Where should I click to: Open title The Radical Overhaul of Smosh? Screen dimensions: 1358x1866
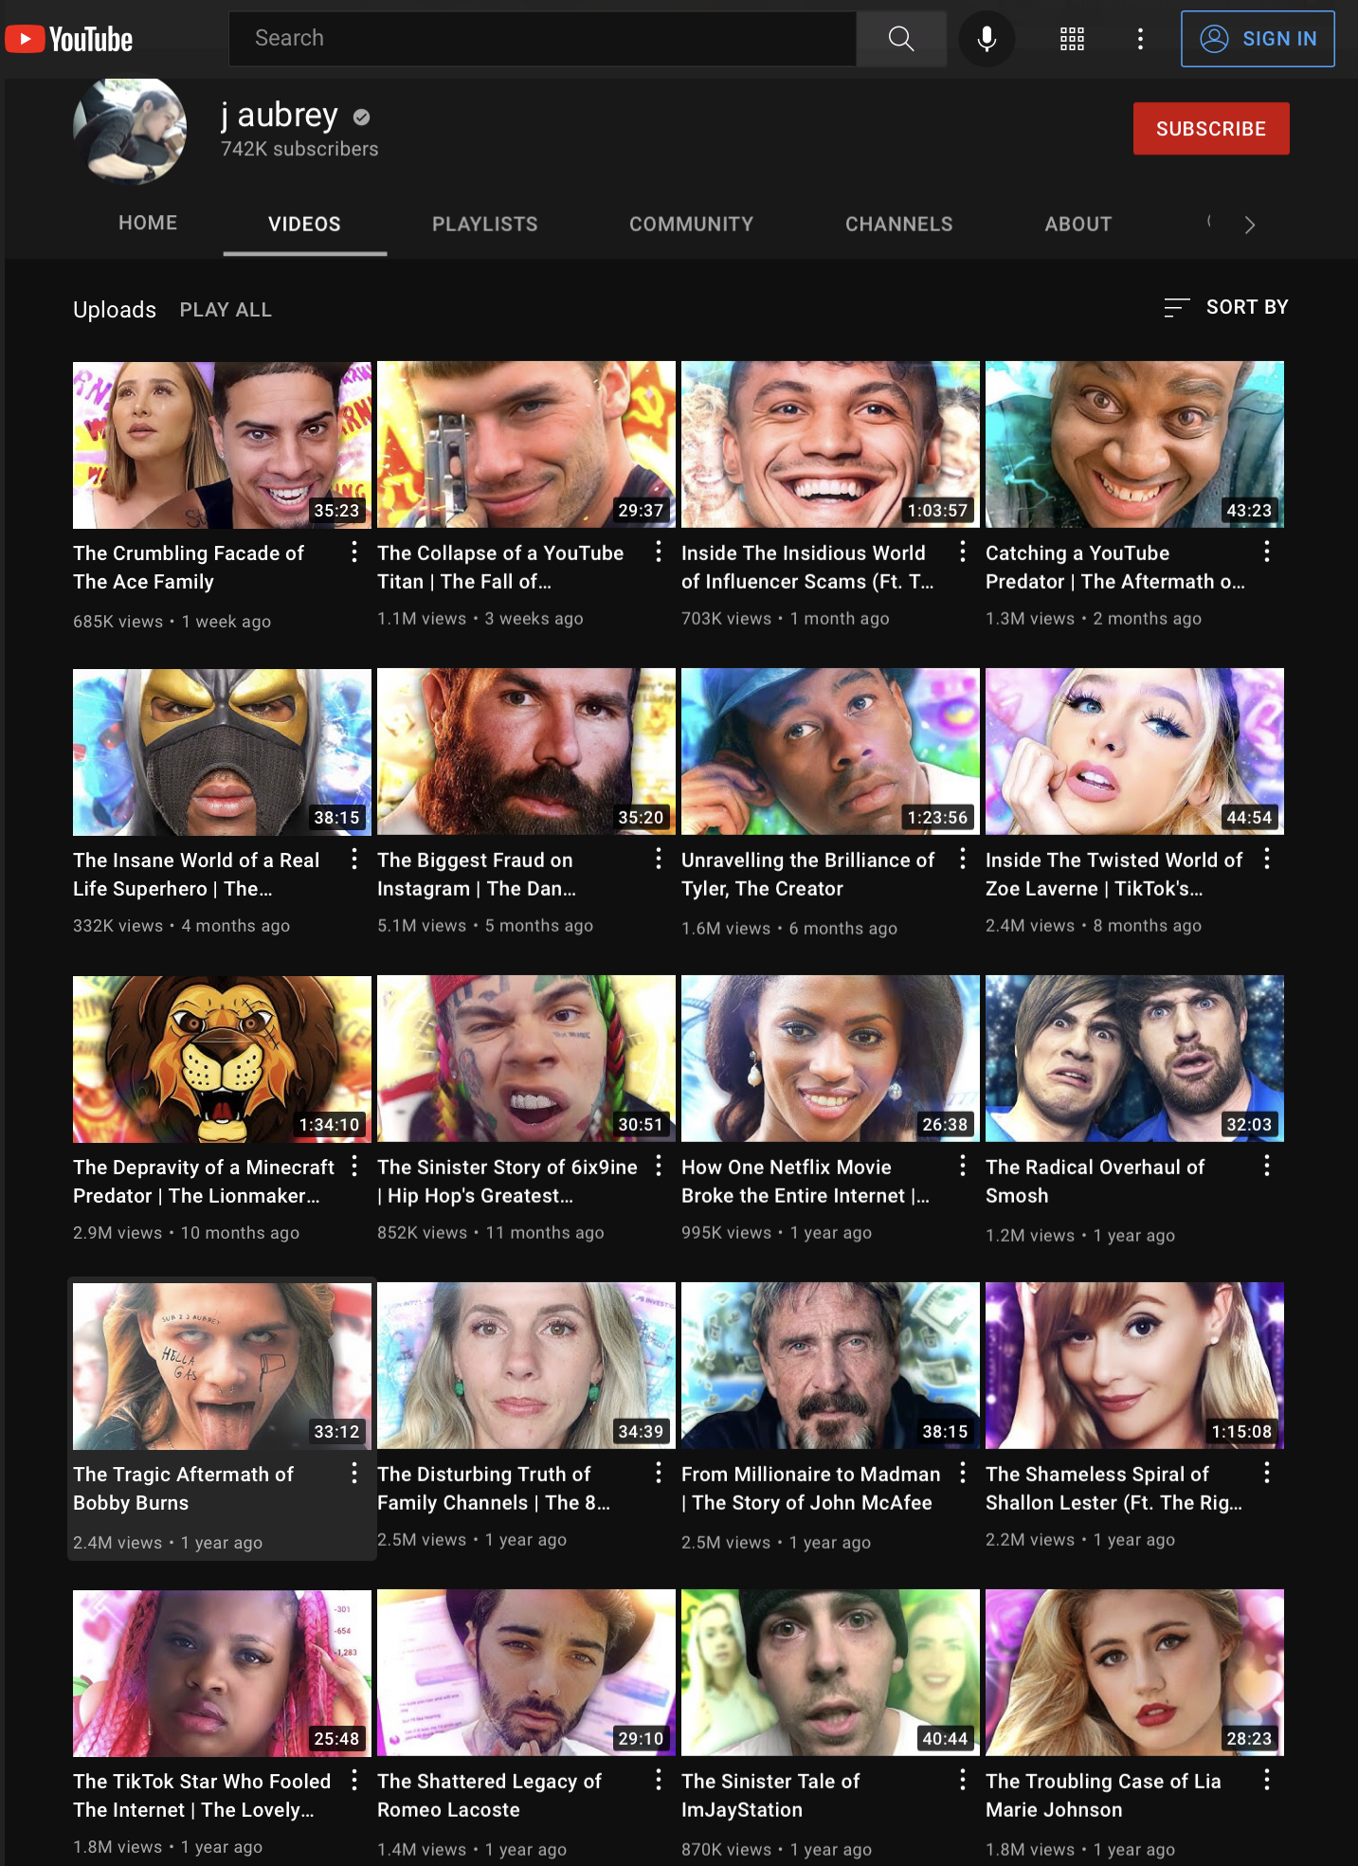(x=1095, y=1181)
